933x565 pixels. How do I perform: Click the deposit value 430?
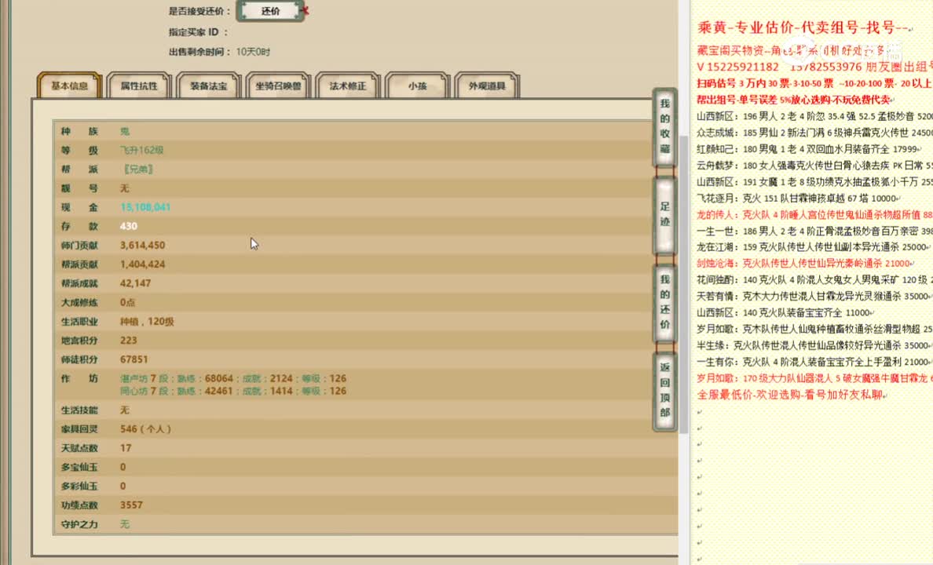click(x=129, y=226)
